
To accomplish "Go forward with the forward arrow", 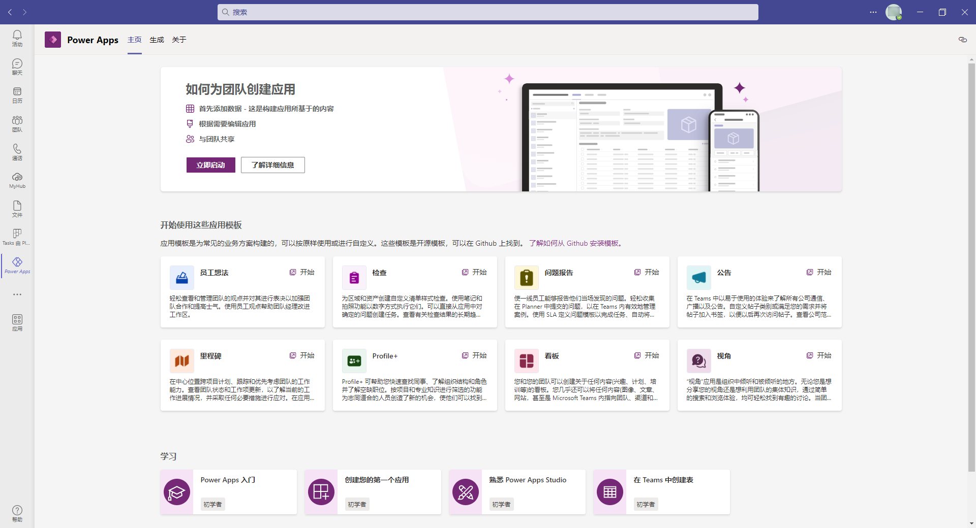I will coord(24,12).
